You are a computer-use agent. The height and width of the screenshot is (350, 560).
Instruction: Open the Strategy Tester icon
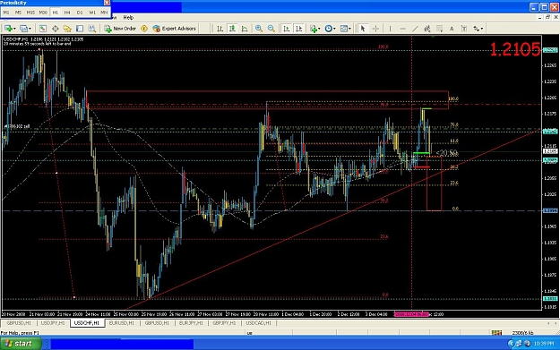point(91,29)
